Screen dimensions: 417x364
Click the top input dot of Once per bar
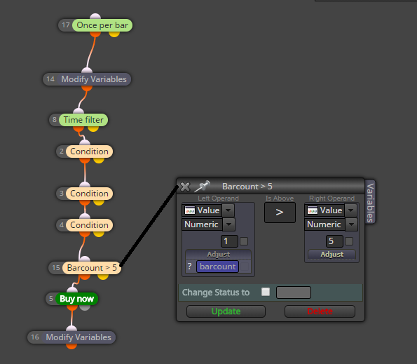(95, 16)
